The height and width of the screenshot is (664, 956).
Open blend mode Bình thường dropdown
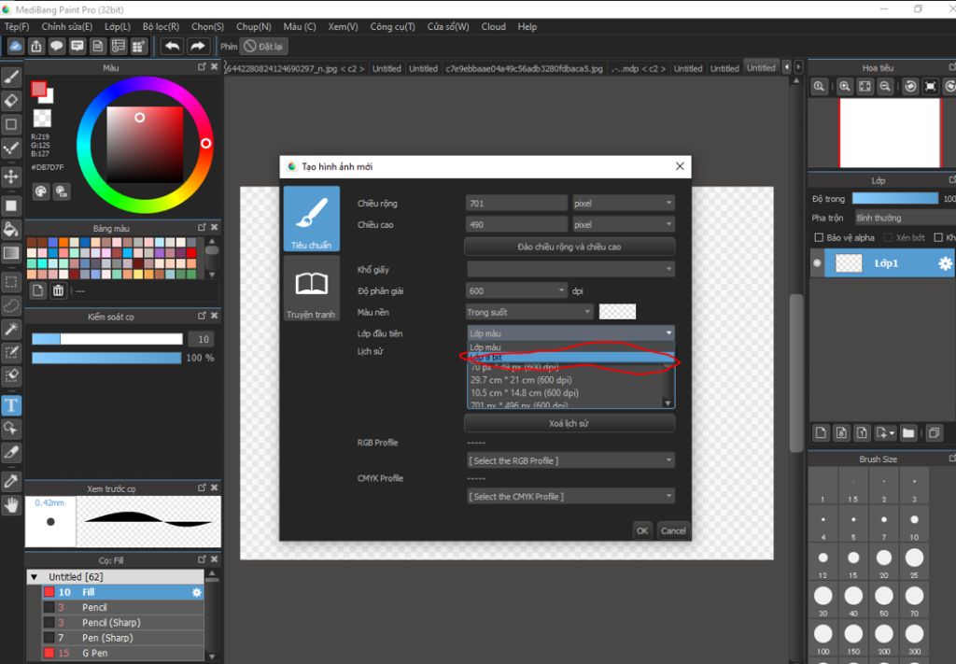pos(906,218)
